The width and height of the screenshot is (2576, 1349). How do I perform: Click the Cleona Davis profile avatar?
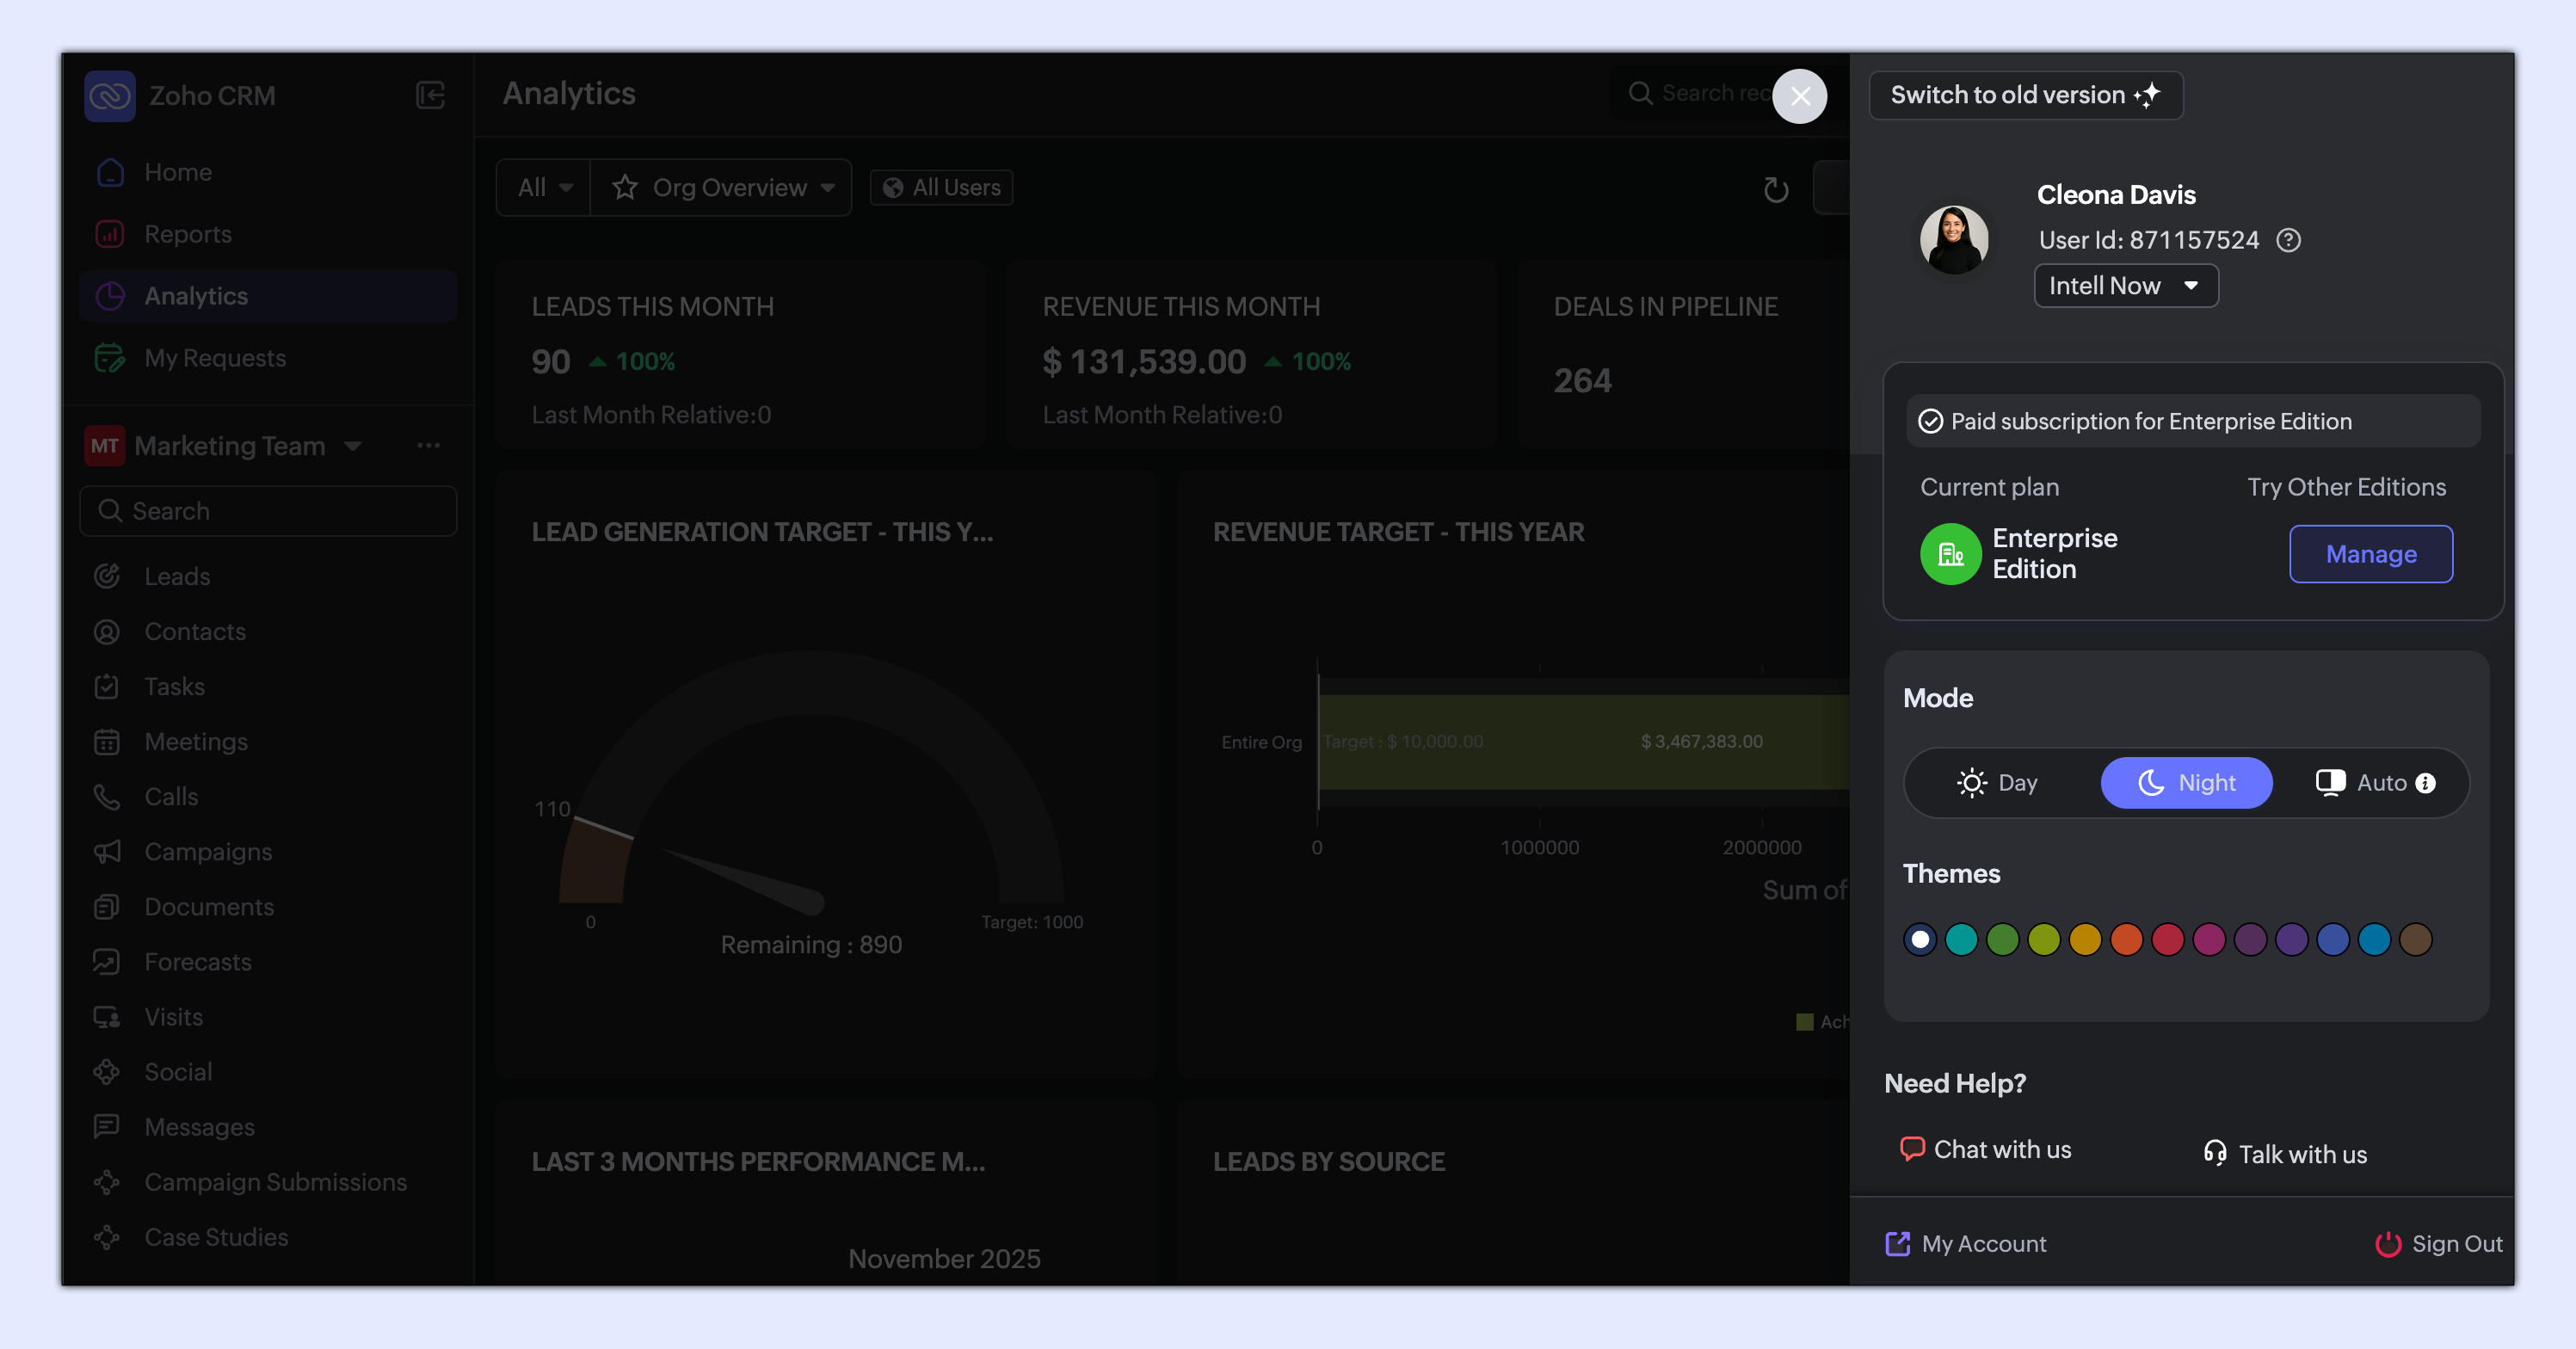point(1953,240)
